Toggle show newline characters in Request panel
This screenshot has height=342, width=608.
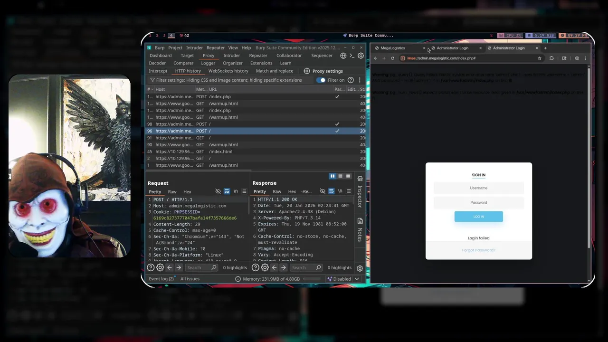pyautogui.click(x=236, y=191)
